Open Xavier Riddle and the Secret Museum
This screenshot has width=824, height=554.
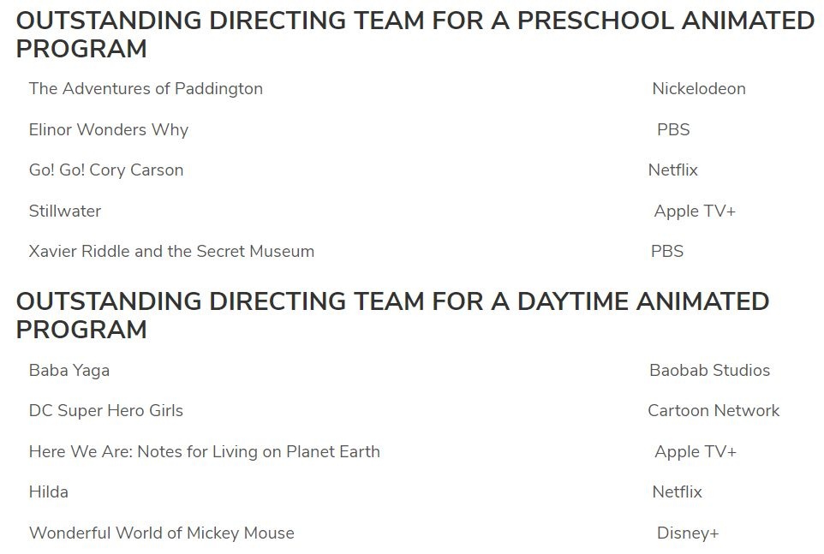[171, 252]
